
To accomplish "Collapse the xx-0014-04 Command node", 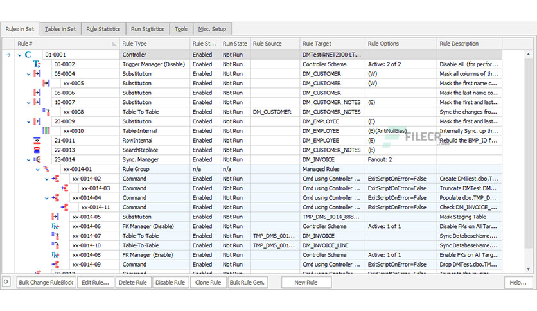I will coord(47,198).
